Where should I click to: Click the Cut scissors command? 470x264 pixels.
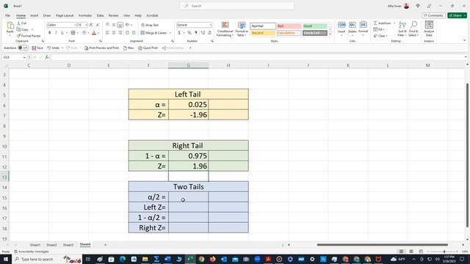21,23
